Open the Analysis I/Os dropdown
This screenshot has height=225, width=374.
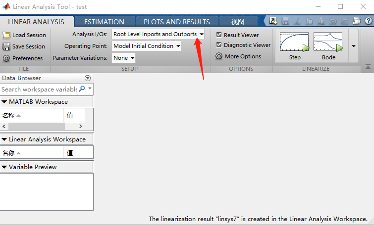[158, 34]
